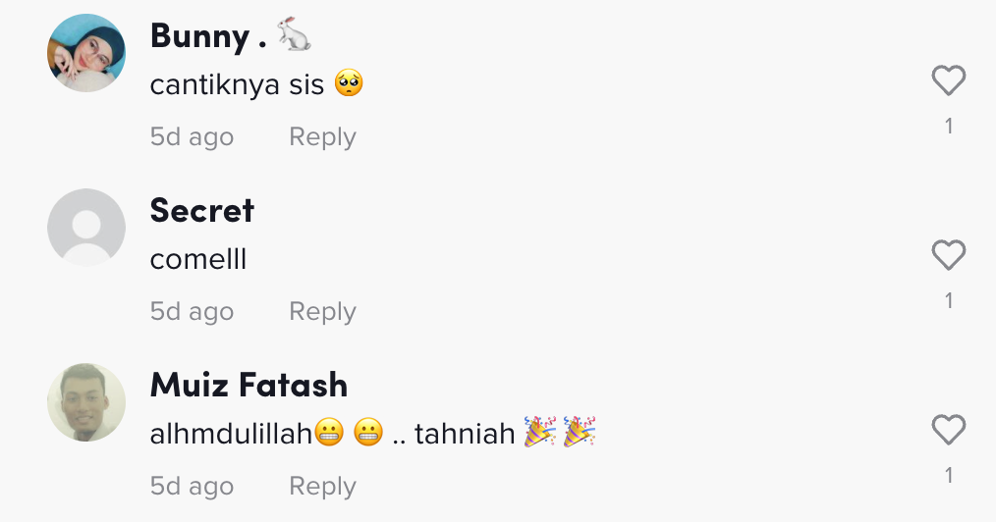The image size is (996, 522).
Task: Tap heart on Muiz Fatash's comment
Action: pos(948,430)
